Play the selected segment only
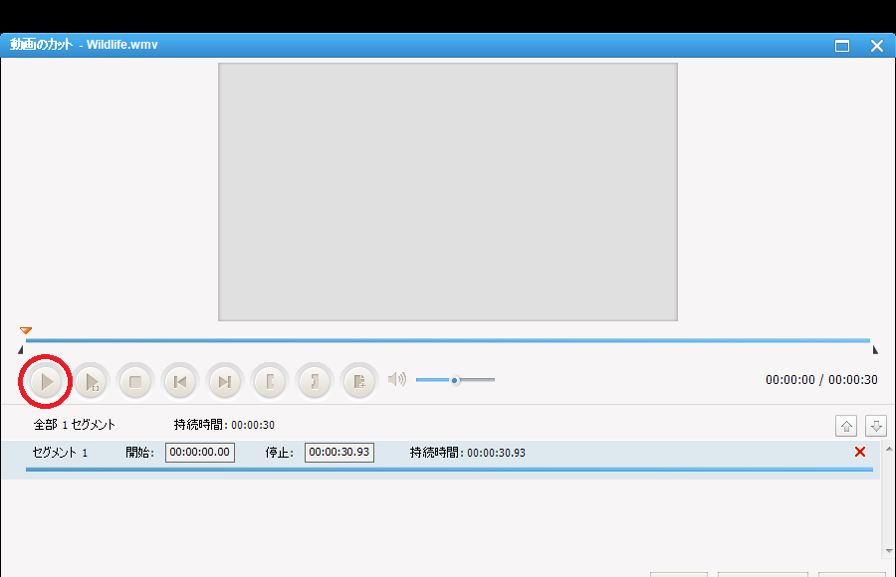The image size is (896, 577). (91, 382)
